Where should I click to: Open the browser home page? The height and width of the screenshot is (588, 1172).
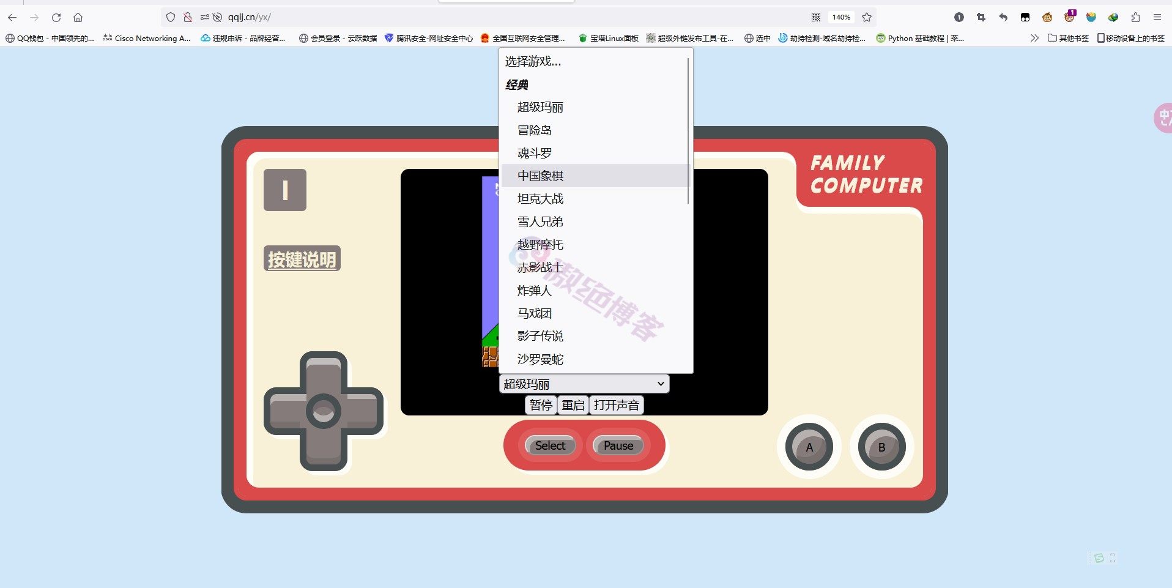click(78, 17)
